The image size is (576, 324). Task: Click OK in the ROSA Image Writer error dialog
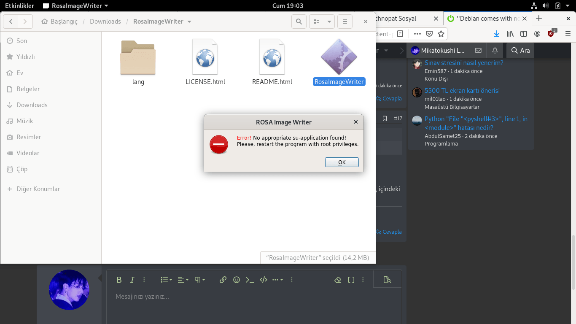point(342,162)
